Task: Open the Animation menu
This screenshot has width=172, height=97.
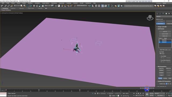Action: click(x=37, y=3)
